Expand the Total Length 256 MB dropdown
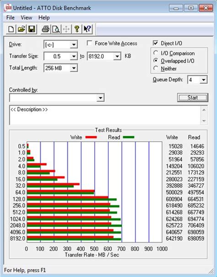 tap(74, 68)
